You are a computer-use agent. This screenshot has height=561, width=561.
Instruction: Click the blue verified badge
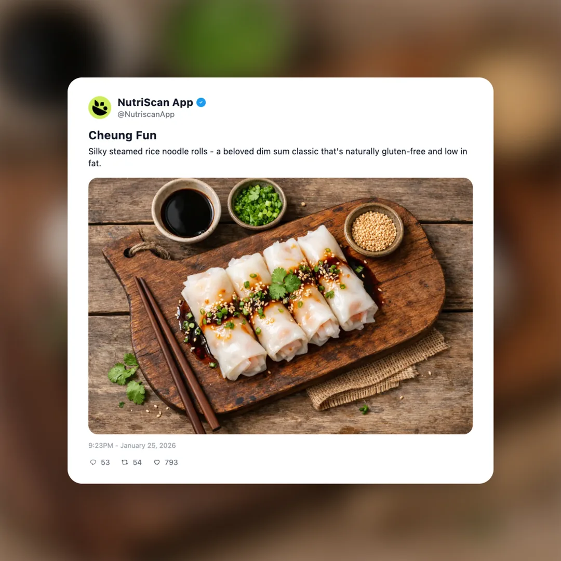201,102
